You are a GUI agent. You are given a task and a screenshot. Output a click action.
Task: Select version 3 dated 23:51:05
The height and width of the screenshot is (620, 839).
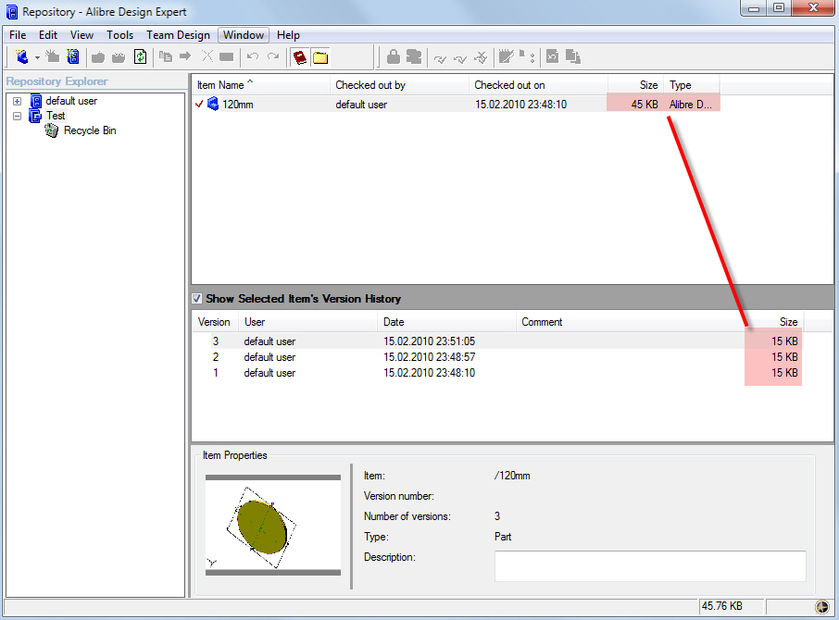(x=497, y=341)
